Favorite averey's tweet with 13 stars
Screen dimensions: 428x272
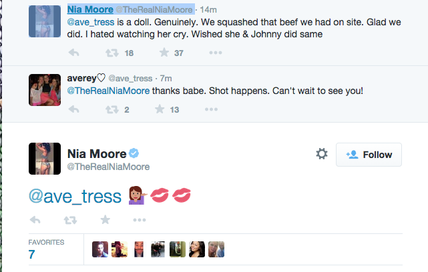pos(160,109)
